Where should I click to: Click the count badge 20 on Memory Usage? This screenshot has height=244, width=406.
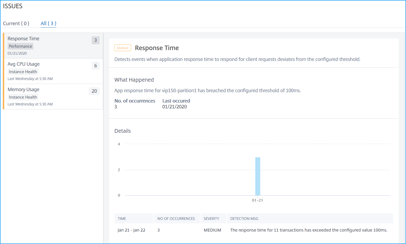click(94, 91)
